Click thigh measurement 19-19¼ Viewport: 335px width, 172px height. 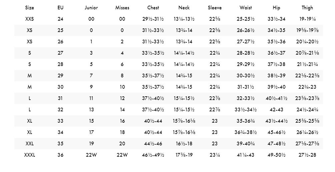pyautogui.click(x=307, y=19)
